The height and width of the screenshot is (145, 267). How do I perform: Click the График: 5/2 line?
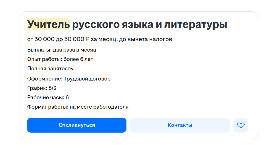42,88
